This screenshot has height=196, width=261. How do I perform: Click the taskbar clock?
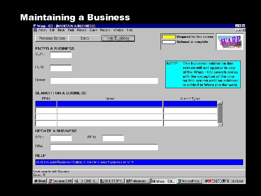tap(237, 181)
